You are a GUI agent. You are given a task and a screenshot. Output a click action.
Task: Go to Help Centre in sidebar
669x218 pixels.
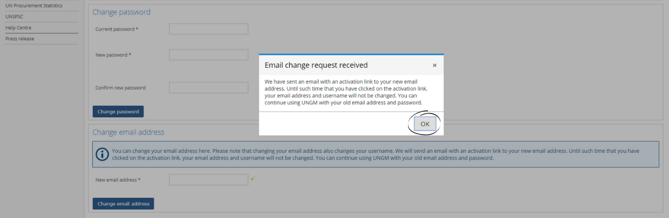coord(18,27)
